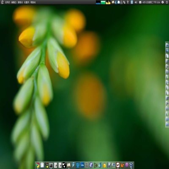The image size is (169, 169).
Task: Open the date and time indicator
Action: [x=151, y=2]
